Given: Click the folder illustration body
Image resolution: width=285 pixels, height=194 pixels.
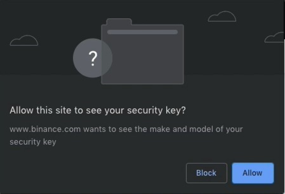Looking at the screenshot, I should click(x=142, y=54).
